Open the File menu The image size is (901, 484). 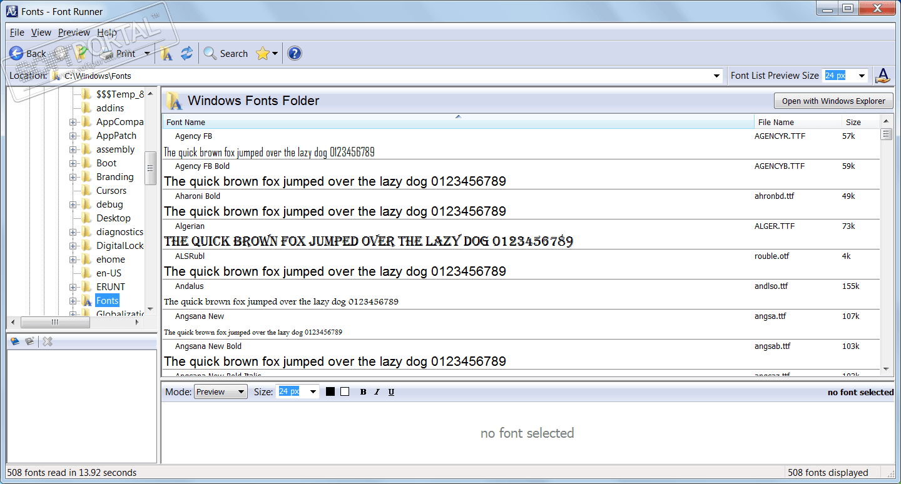17,33
